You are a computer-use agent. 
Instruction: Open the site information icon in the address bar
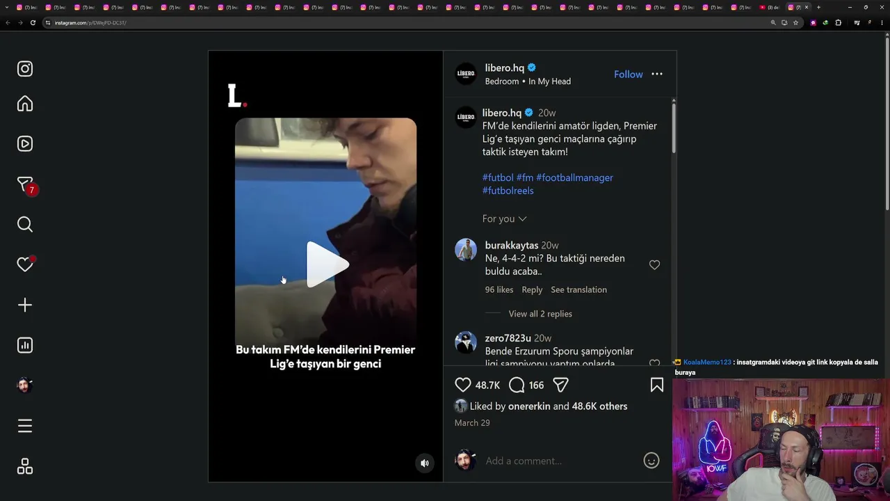(48, 23)
